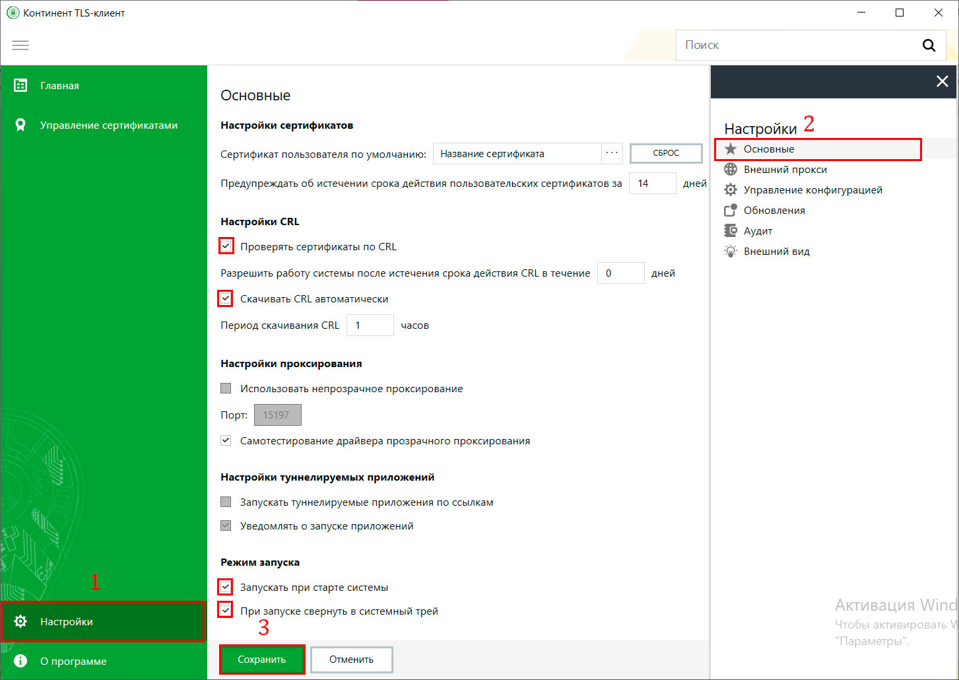Image resolution: width=959 pixels, height=680 pixels.
Task: Focus the Поиск search field
Action: [799, 45]
